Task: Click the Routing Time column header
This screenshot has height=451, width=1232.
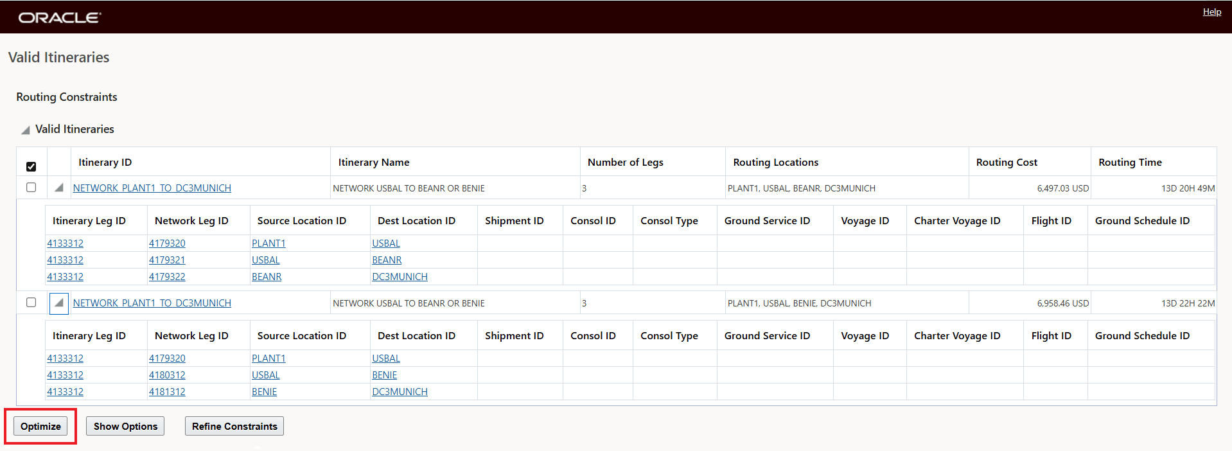Action: coord(1130,163)
